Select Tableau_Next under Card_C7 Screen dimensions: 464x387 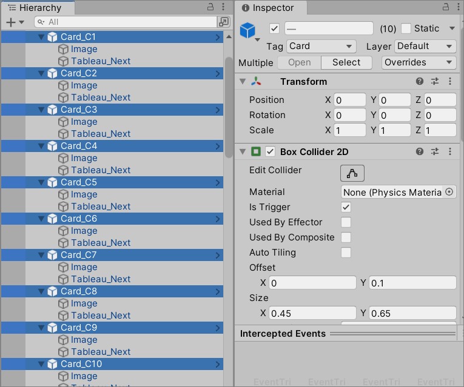[x=101, y=279]
